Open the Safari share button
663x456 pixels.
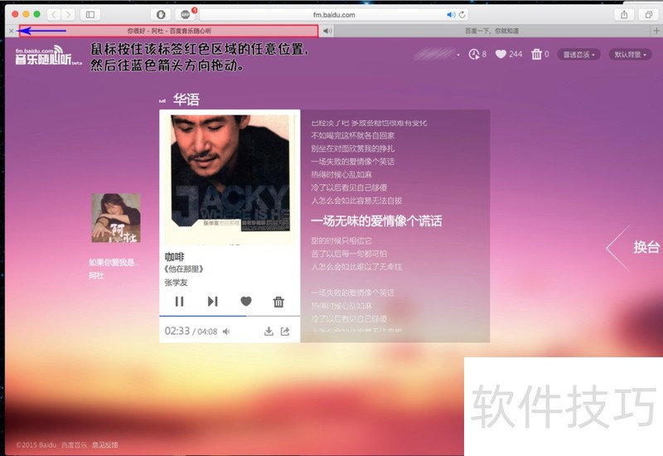624,14
